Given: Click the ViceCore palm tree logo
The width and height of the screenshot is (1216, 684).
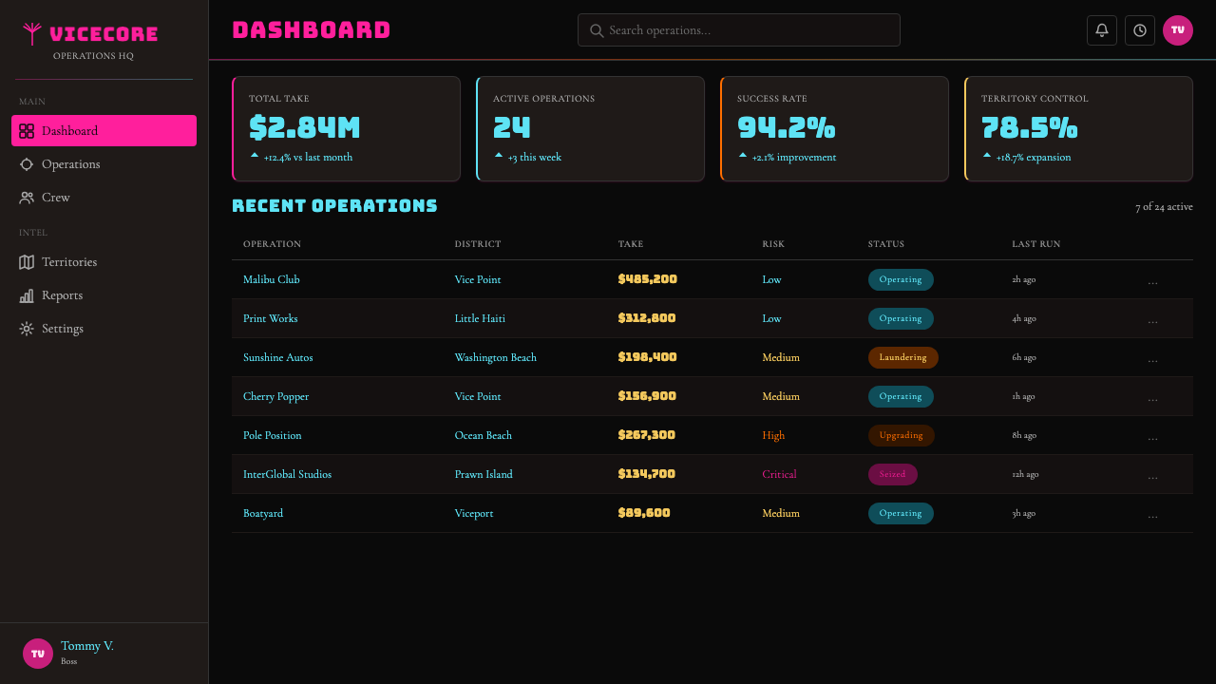Looking at the screenshot, I should point(32,34).
